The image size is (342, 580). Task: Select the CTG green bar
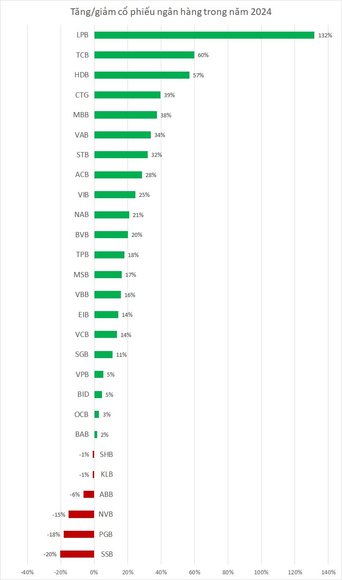[x=127, y=95]
